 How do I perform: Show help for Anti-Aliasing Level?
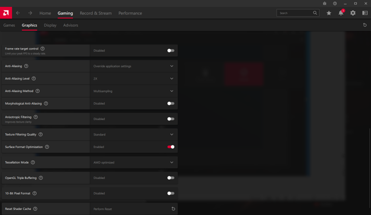34,79
